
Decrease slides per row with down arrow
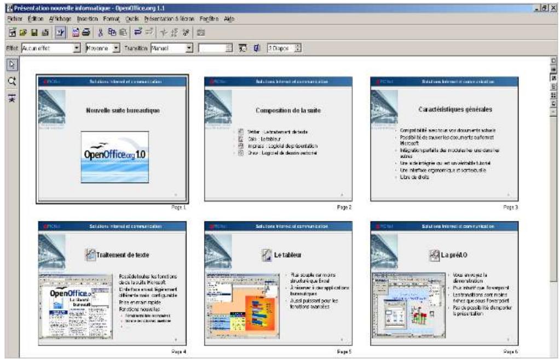coord(298,50)
